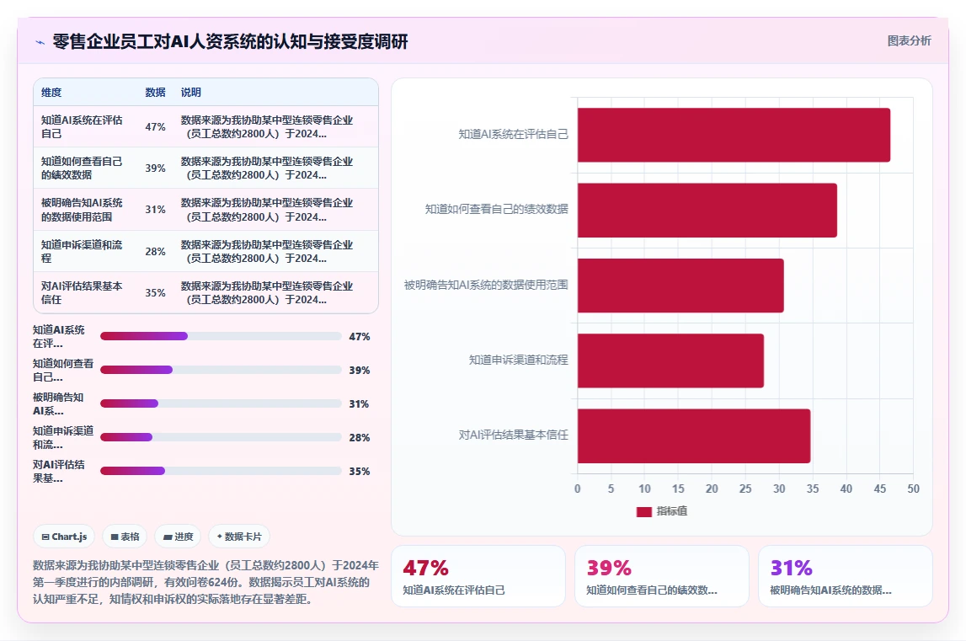Viewport: 966px width, 641px height.
Task: Click the 35% value in the table
Action: tap(155, 293)
